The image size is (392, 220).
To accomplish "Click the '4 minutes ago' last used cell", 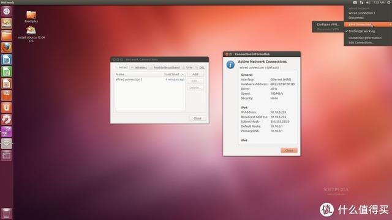I will pos(175,79).
